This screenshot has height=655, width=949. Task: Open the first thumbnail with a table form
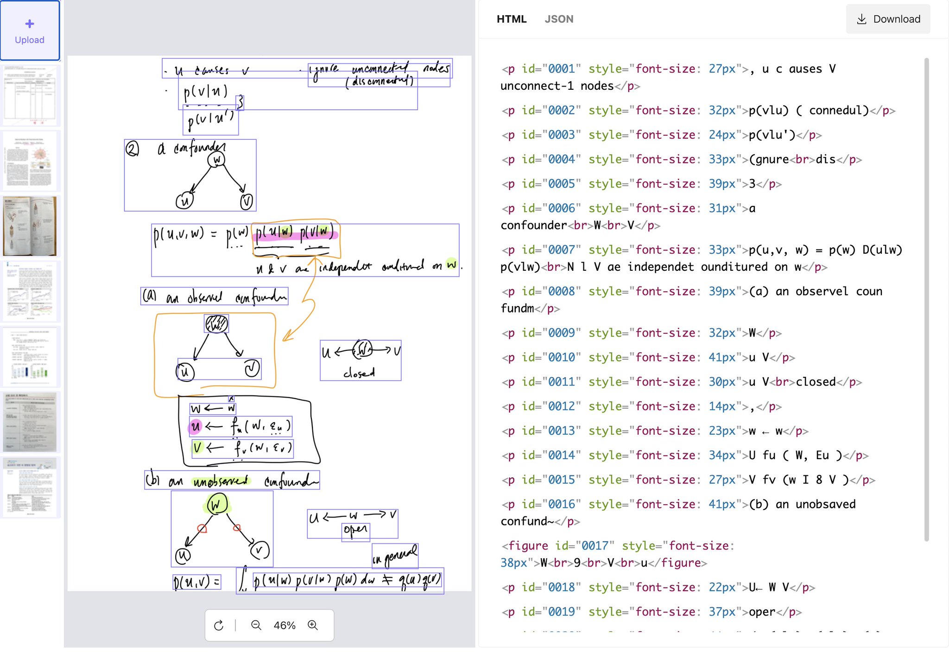[x=30, y=96]
